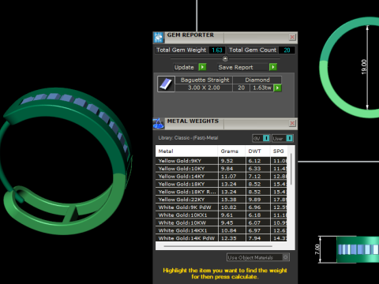Click the Baguette Straight cell
The image size is (379, 284).
pos(205,80)
